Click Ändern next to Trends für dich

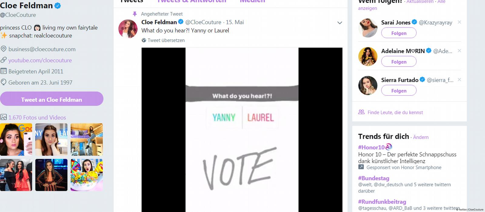coord(421,137)
